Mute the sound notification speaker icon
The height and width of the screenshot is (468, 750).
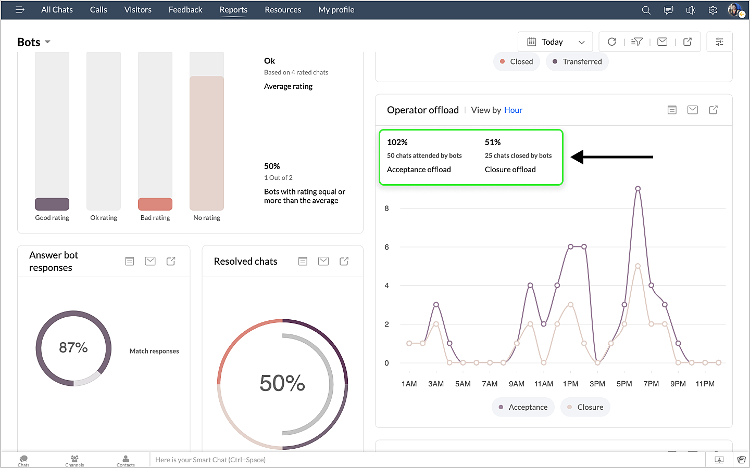[691, 10]
